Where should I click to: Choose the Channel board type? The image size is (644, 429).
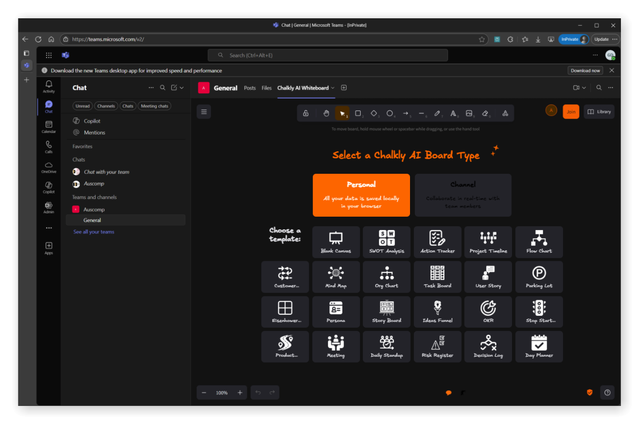pos(463,195)
